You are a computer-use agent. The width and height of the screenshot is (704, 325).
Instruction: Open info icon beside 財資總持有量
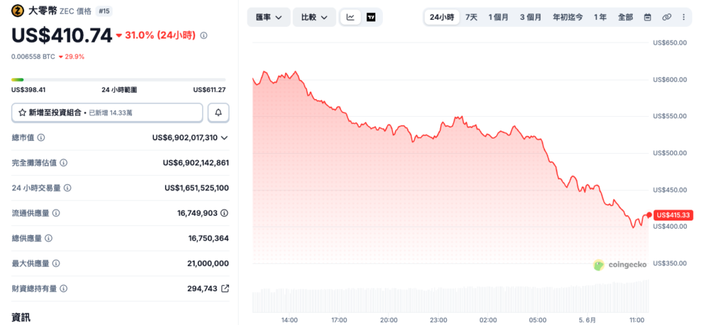64,289
